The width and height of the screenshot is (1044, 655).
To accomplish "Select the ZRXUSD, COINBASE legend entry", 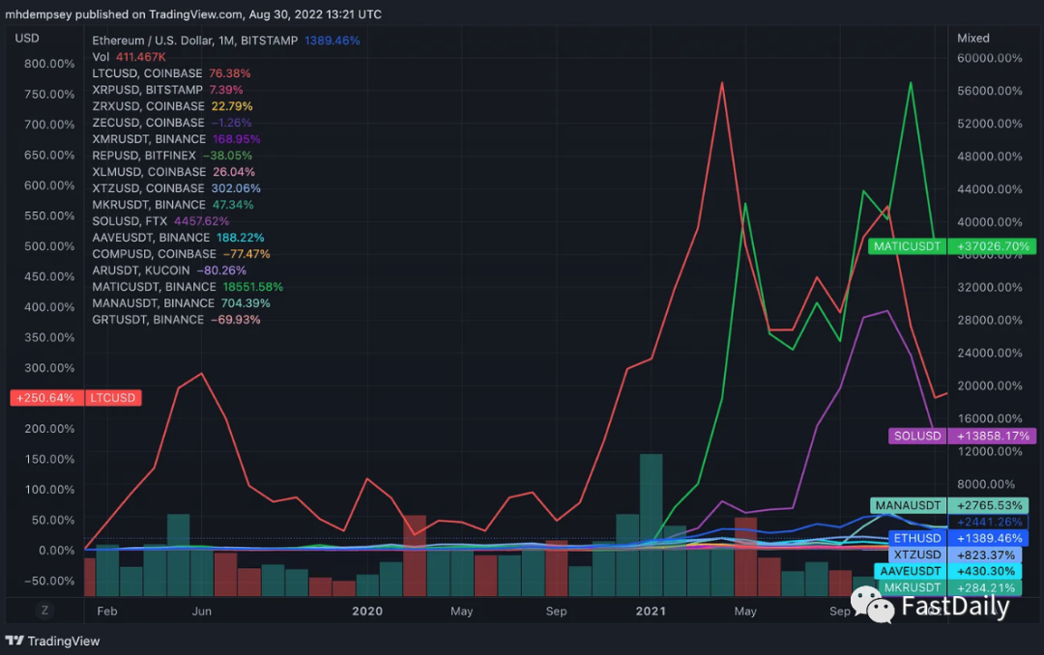I will click(x=172, y=106).
